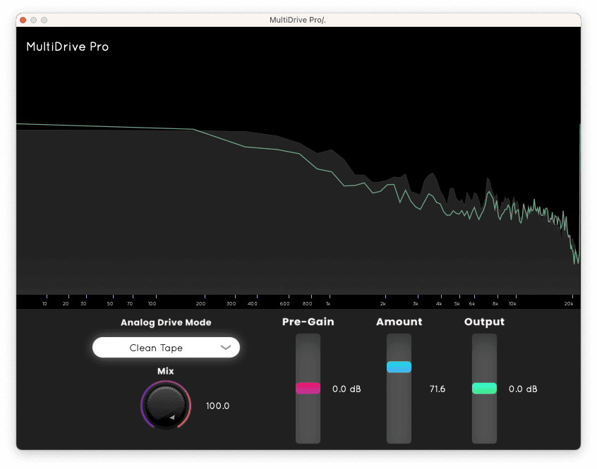Click the blue Amount slider handle

(399, 367)
